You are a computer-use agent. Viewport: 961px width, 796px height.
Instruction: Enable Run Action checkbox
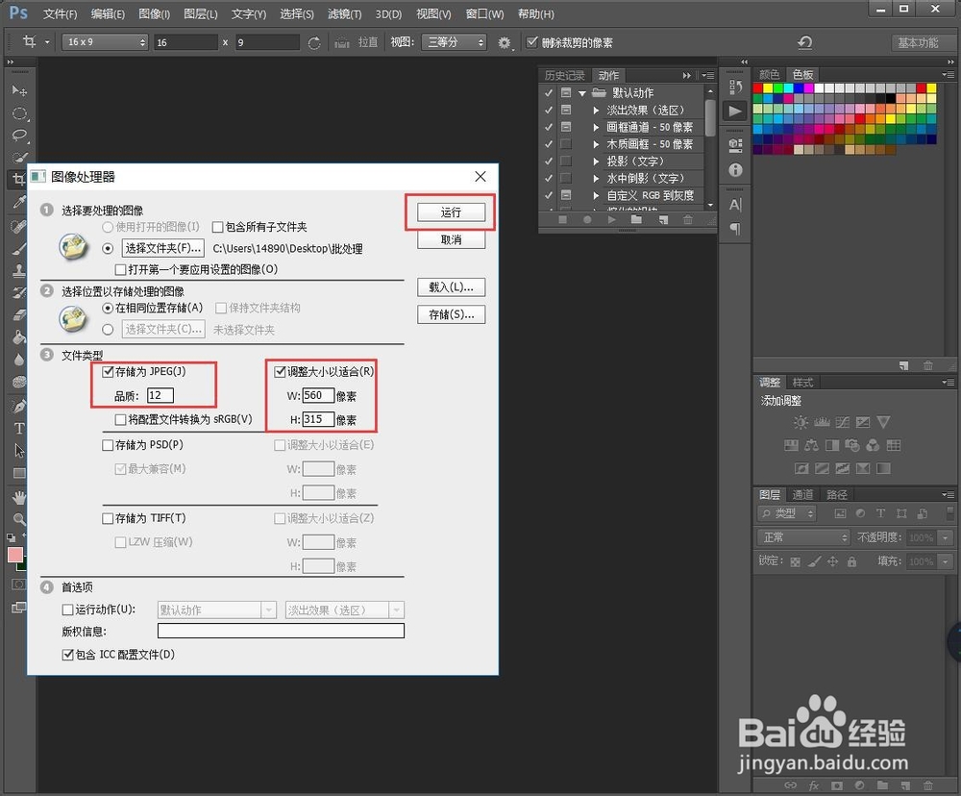click(68, 609)
